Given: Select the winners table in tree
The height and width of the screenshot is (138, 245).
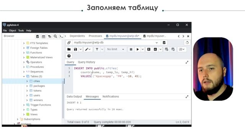Looking at the screenshot, I should (x=38, y=100).
